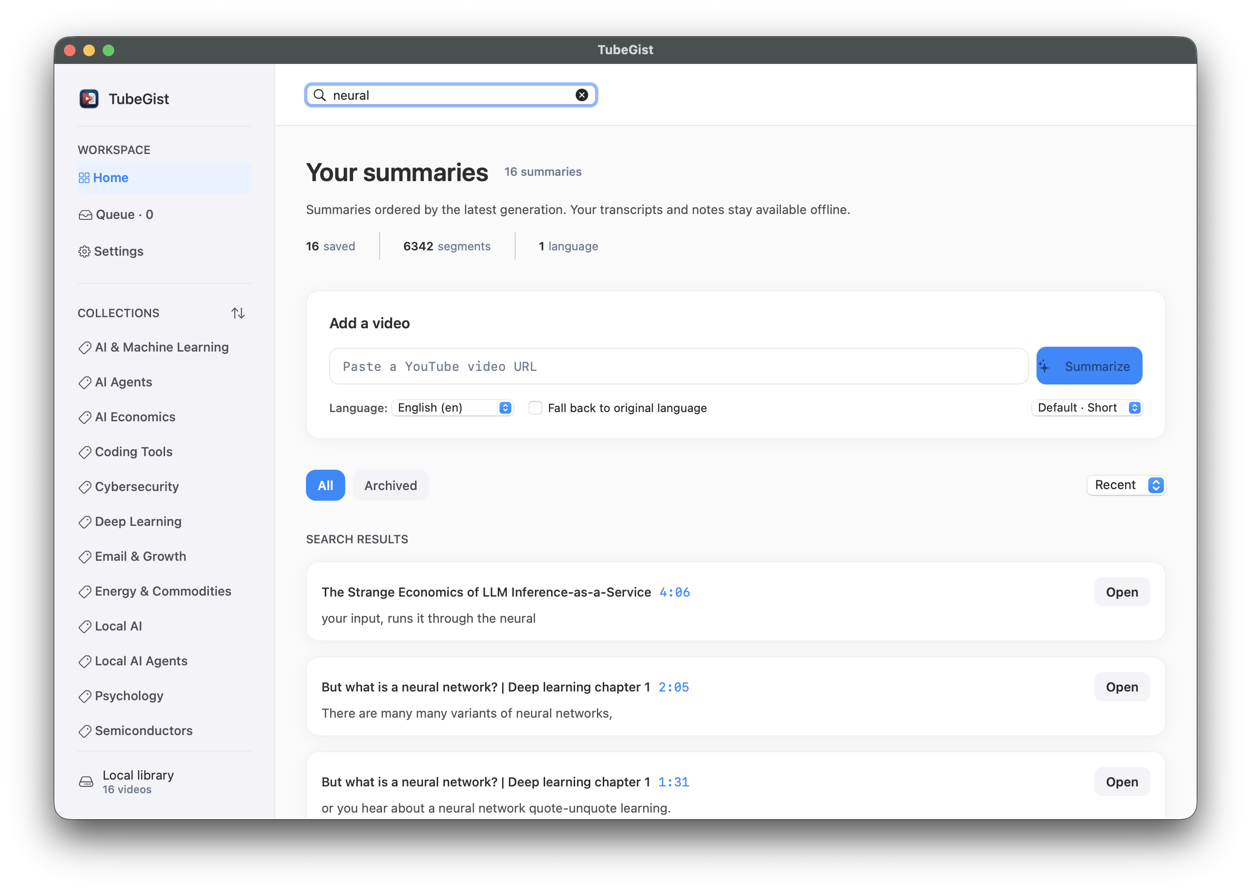Open the Language English (en) dropdown
1251x891 pixels.
pos(453,408)
